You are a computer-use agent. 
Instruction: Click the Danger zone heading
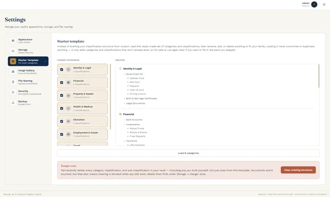pos(69,166)
